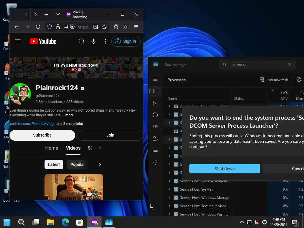Bookmark this page with the star
304x228 pixels.
point(104,27)
